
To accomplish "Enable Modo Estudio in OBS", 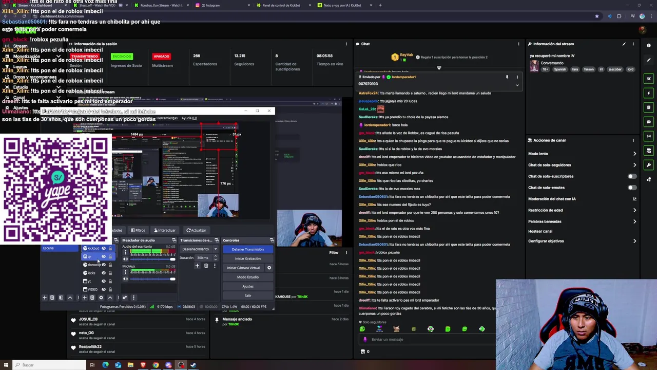I will [x=248, y=277].
